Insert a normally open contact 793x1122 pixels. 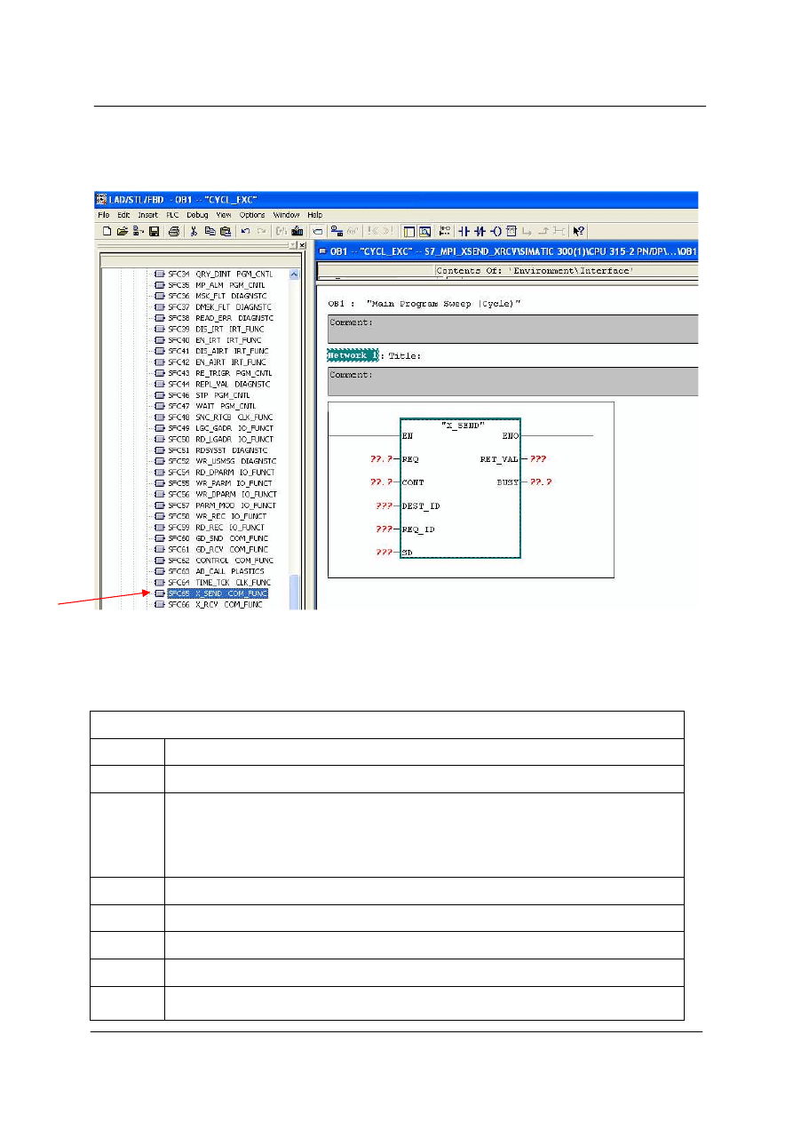tap(465, 231)
